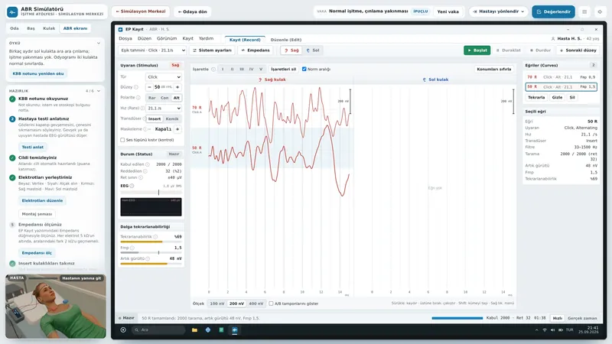Image resolution: width=612 pixels, height=344 pixels.
Task: Click the Empedans toolbar button
Action: coord(256,50)
